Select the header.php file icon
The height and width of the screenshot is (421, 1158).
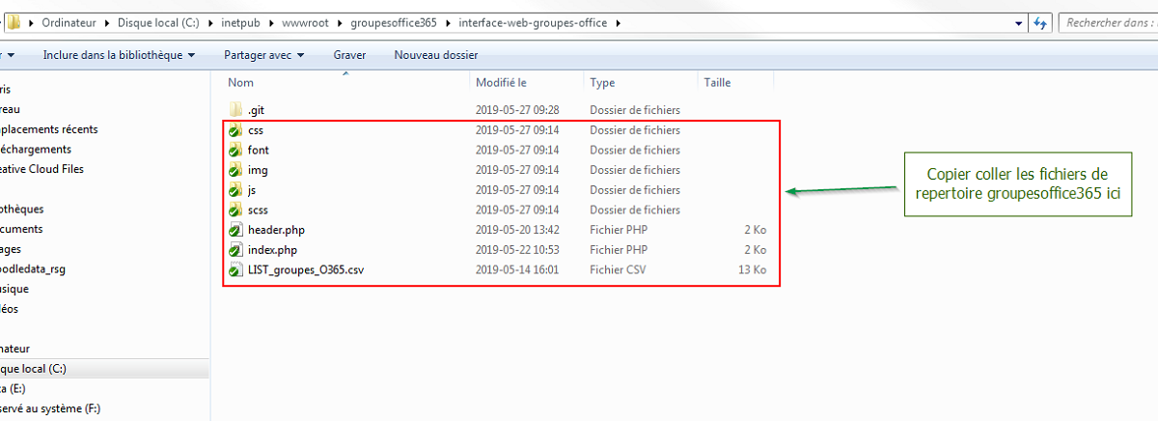click(x=235, y=230)
